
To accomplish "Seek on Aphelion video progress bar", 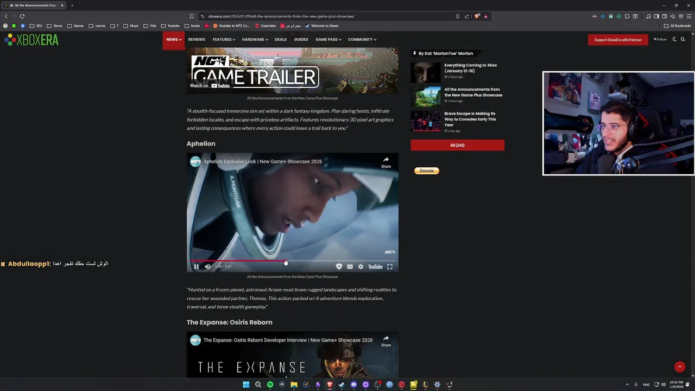I will (292, 261).
